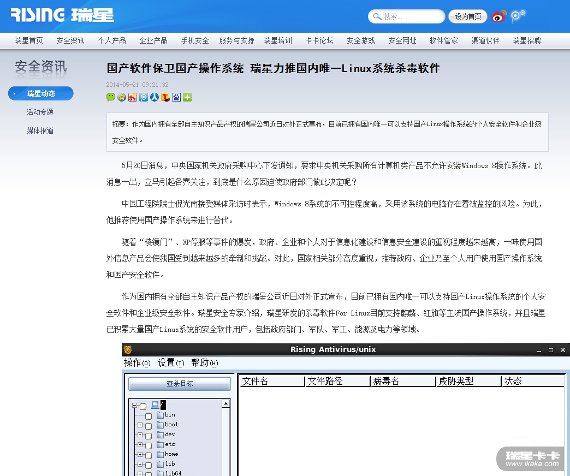
Task: Click the 文件名 column header
Action: pyautogui.click(x=271, y=381)
